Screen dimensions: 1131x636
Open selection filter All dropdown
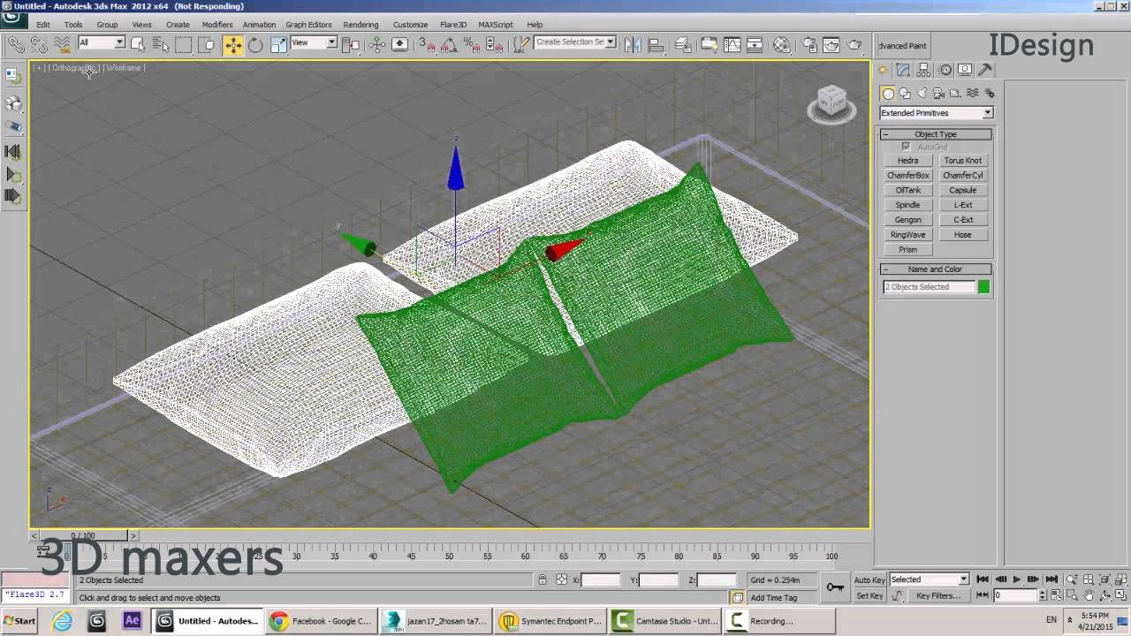[102, 42]
